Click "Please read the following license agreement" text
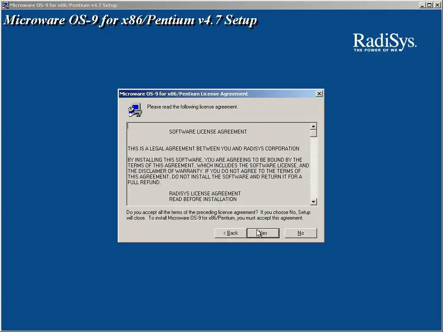 tap(193, 107)
